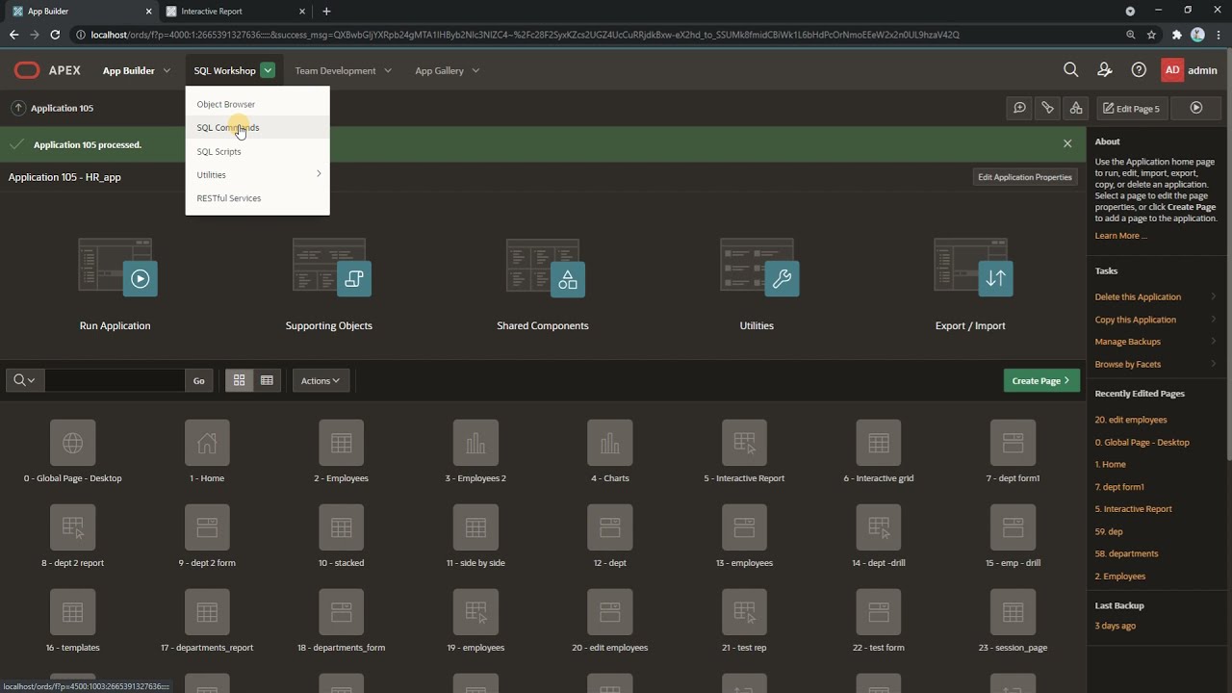The image size is (1232, 693).
Task: Switch to the View Report table toggle
Action: [x=267, y=380]
